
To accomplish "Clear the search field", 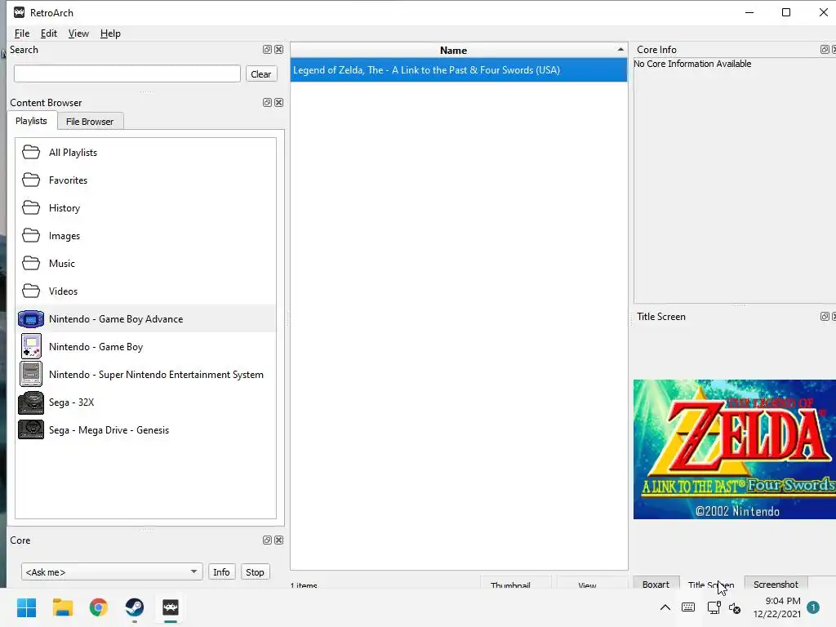I will click(x=261, y=74).
